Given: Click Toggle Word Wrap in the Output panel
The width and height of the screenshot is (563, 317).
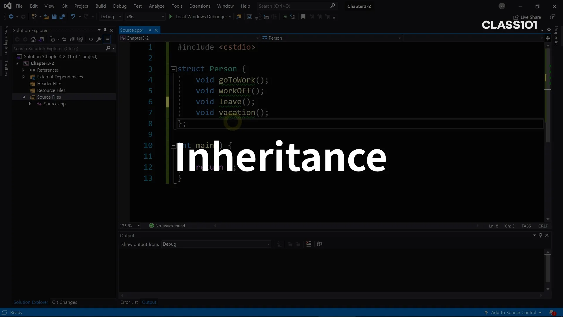Looking at the screenshot, I should (x=320, y=244).
